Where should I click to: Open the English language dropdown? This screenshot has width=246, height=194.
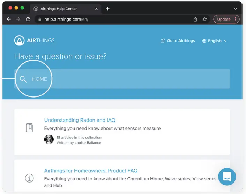[x=215, y=41]
